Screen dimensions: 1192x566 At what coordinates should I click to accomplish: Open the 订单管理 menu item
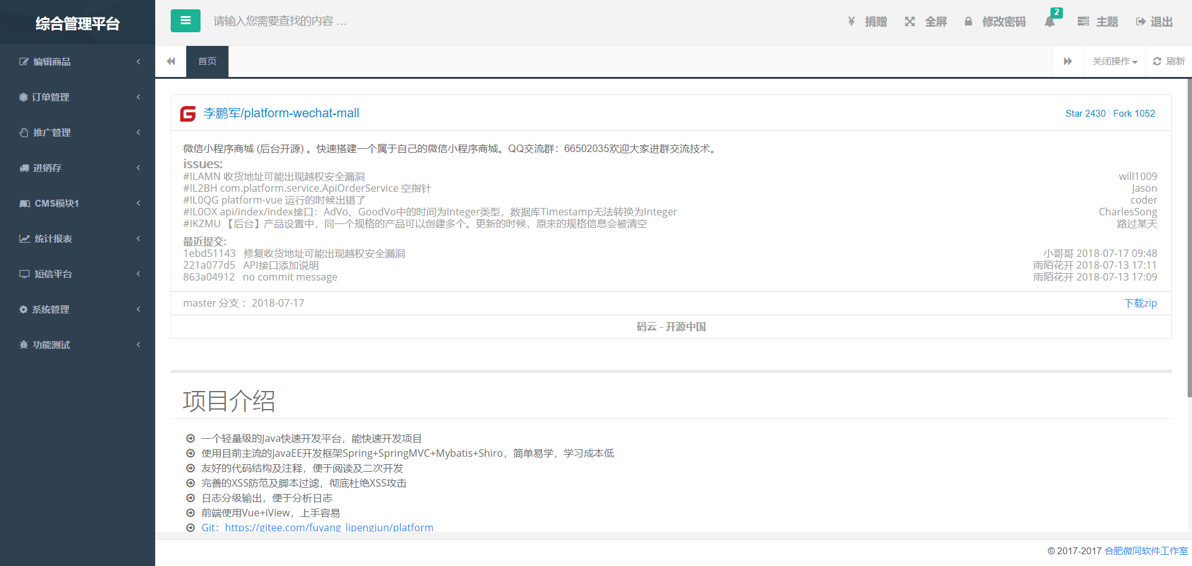[78, 97]
